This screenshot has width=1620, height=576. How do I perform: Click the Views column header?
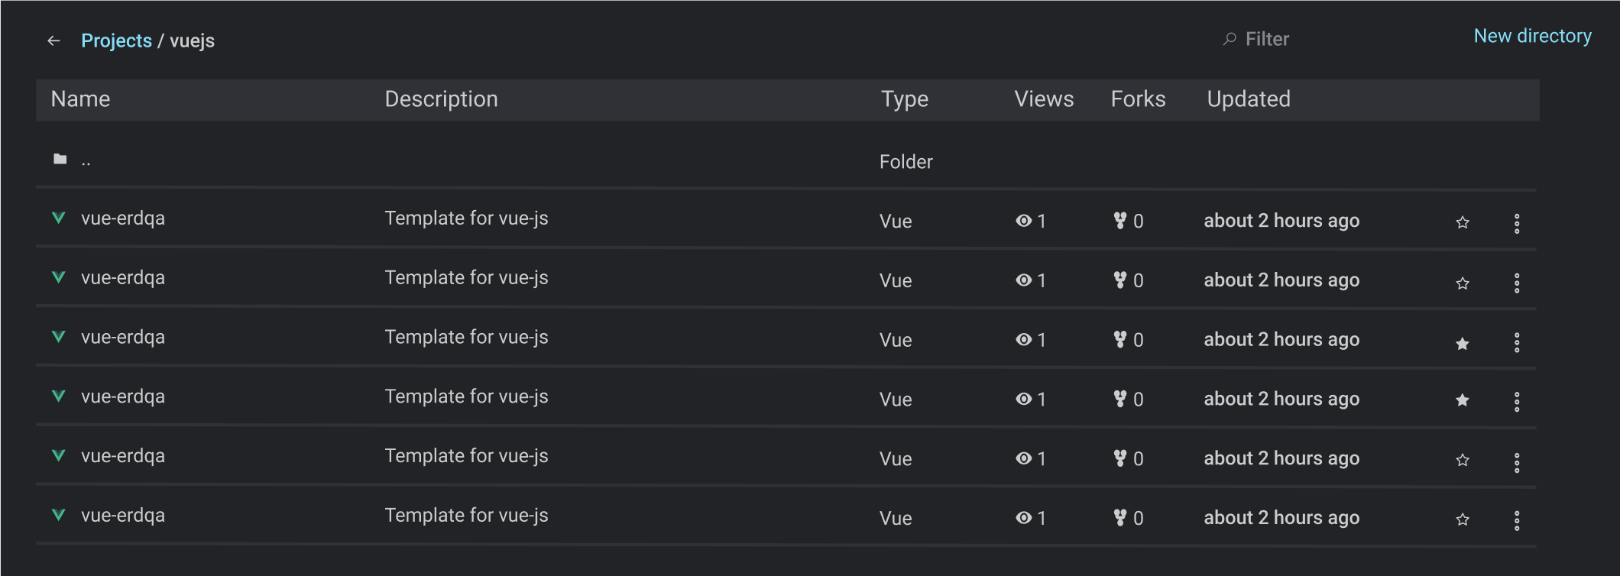coord(1043,99)
